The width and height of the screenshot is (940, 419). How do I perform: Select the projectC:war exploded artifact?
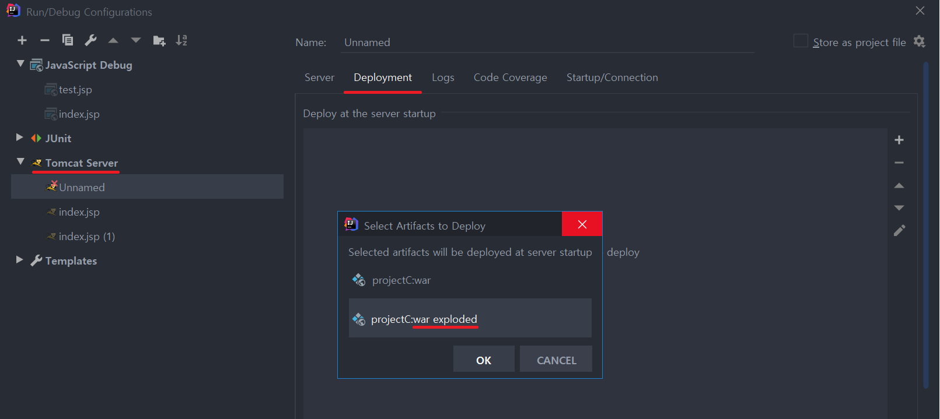(470, 318)
